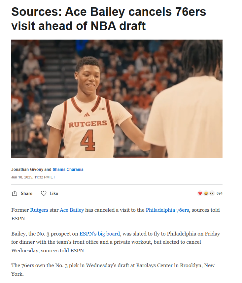Screen dimensions: 242x283
Task: Open the Ace Bailey player link
Action: (72, 210)
